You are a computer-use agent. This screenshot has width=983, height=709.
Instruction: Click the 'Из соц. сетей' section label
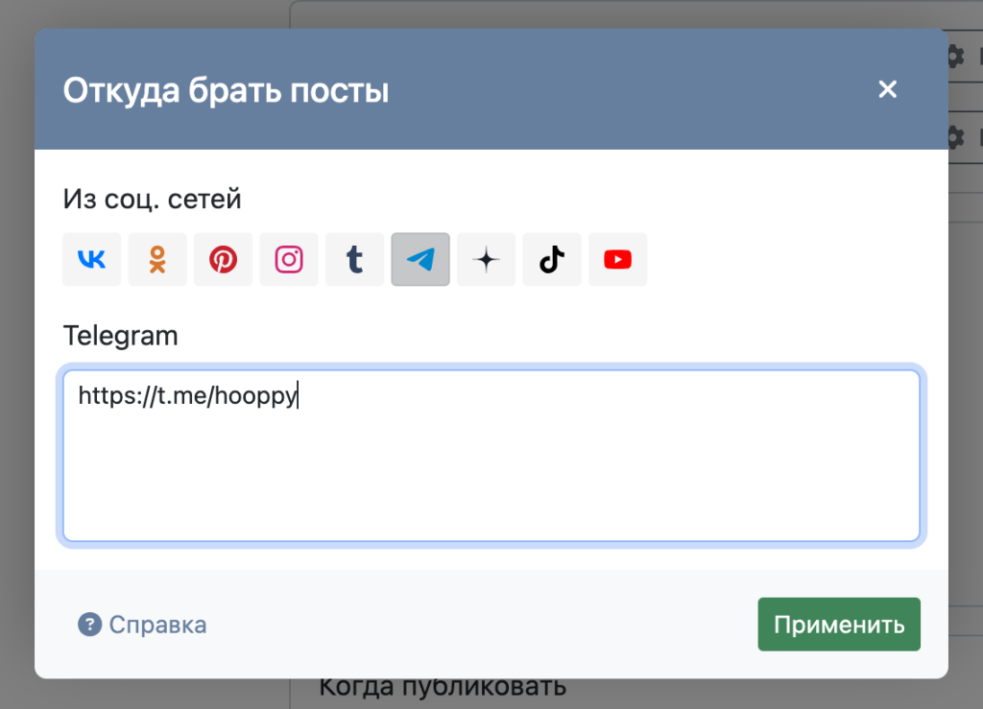[152, 200]
